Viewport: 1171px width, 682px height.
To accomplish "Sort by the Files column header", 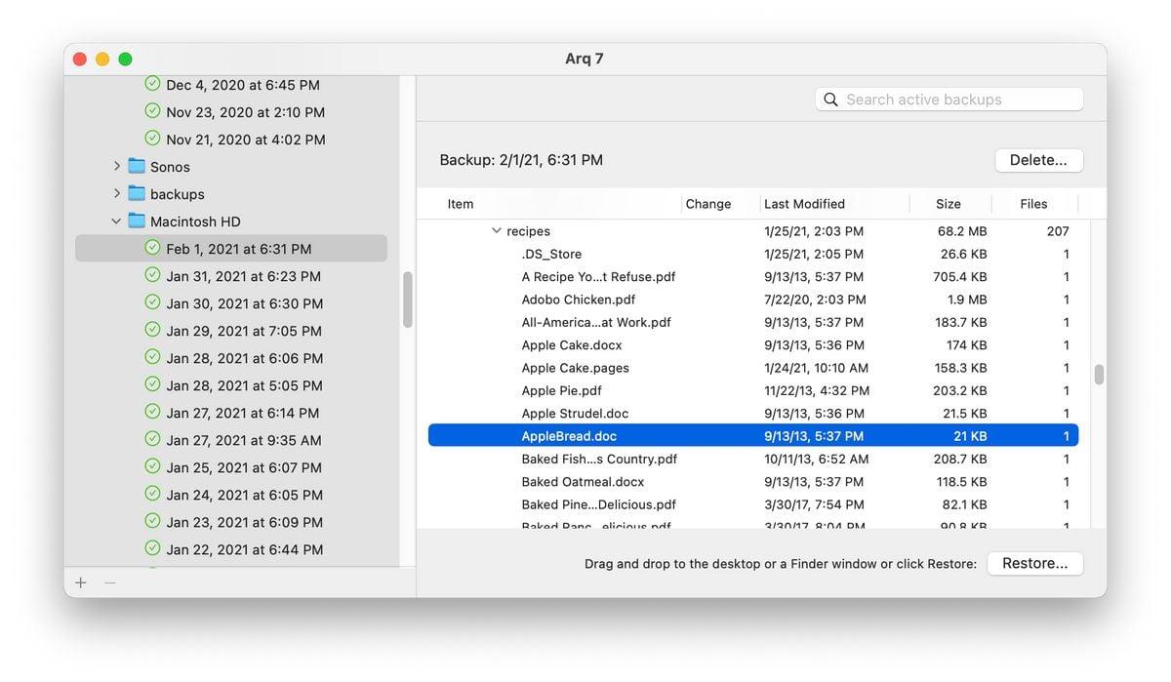I will [1033, 204].
